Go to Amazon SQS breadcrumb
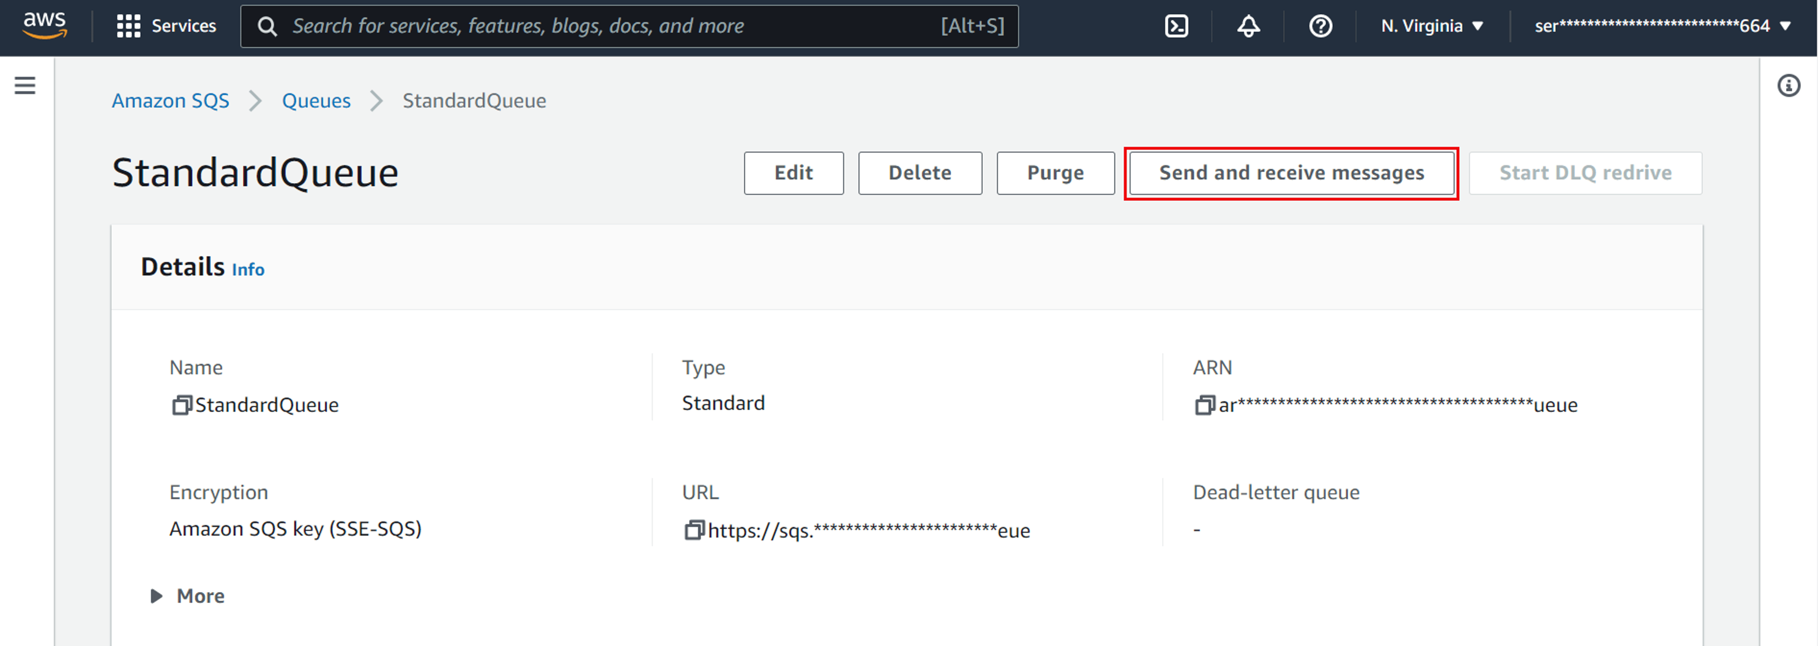The image size is (1818, 646). click(171, 101)
